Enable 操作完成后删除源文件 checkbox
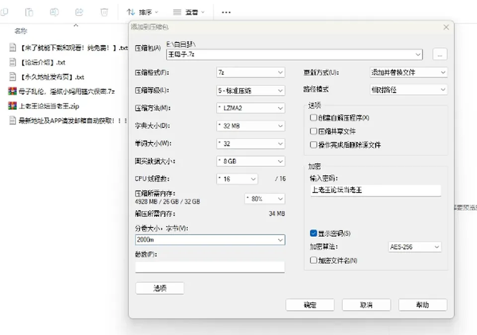This screenshot has height=335, width=477. tap(314, 145)
